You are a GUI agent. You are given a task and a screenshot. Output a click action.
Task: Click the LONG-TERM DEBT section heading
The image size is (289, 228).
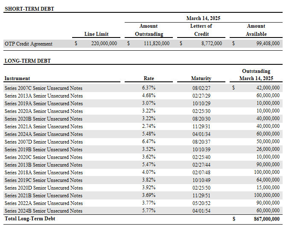pos(27,61)
